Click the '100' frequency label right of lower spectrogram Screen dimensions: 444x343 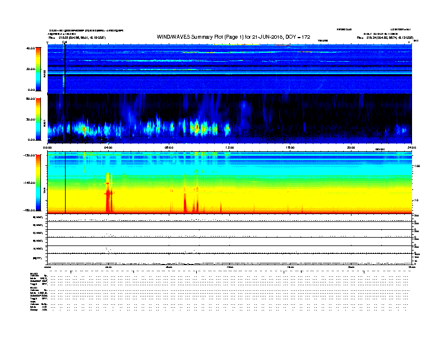[x=417, y=166]
